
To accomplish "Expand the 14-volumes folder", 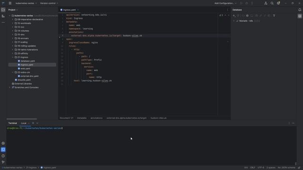I will (13, 31).
